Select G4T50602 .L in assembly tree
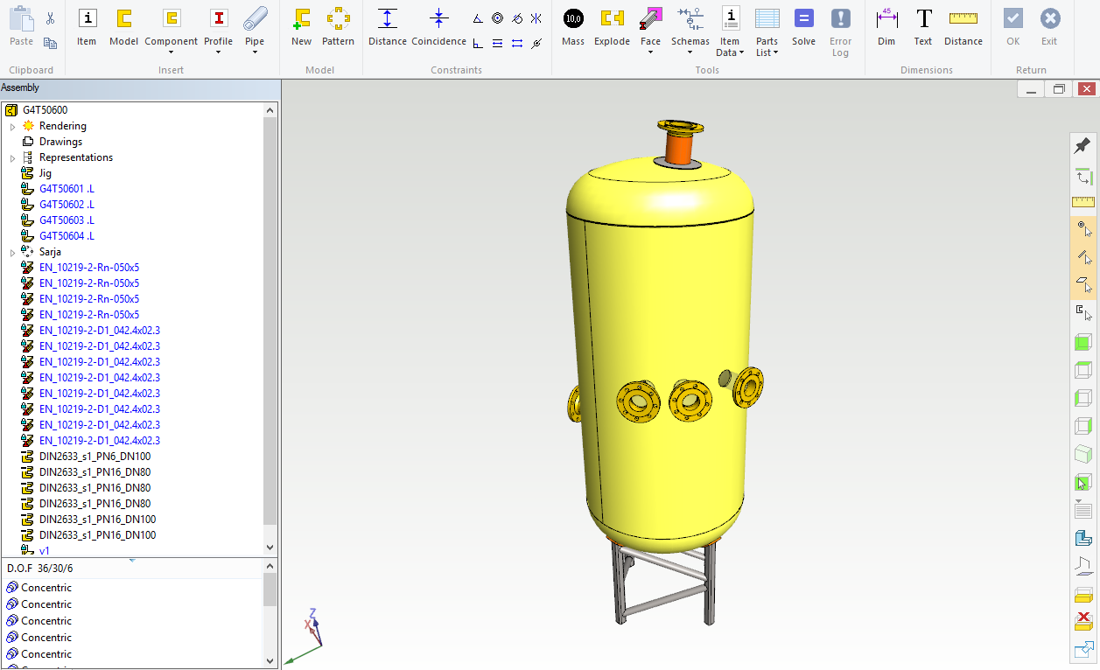Image resolution: width=1100 pixels, height=670 pixels. click(67, 205)
